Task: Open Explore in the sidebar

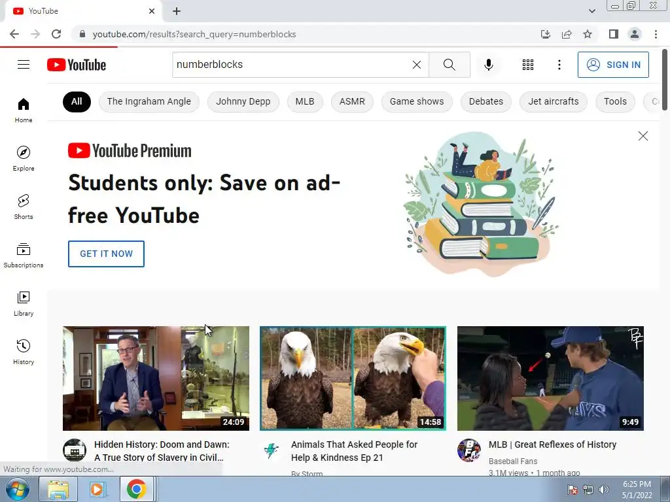Action: point(24,158)
